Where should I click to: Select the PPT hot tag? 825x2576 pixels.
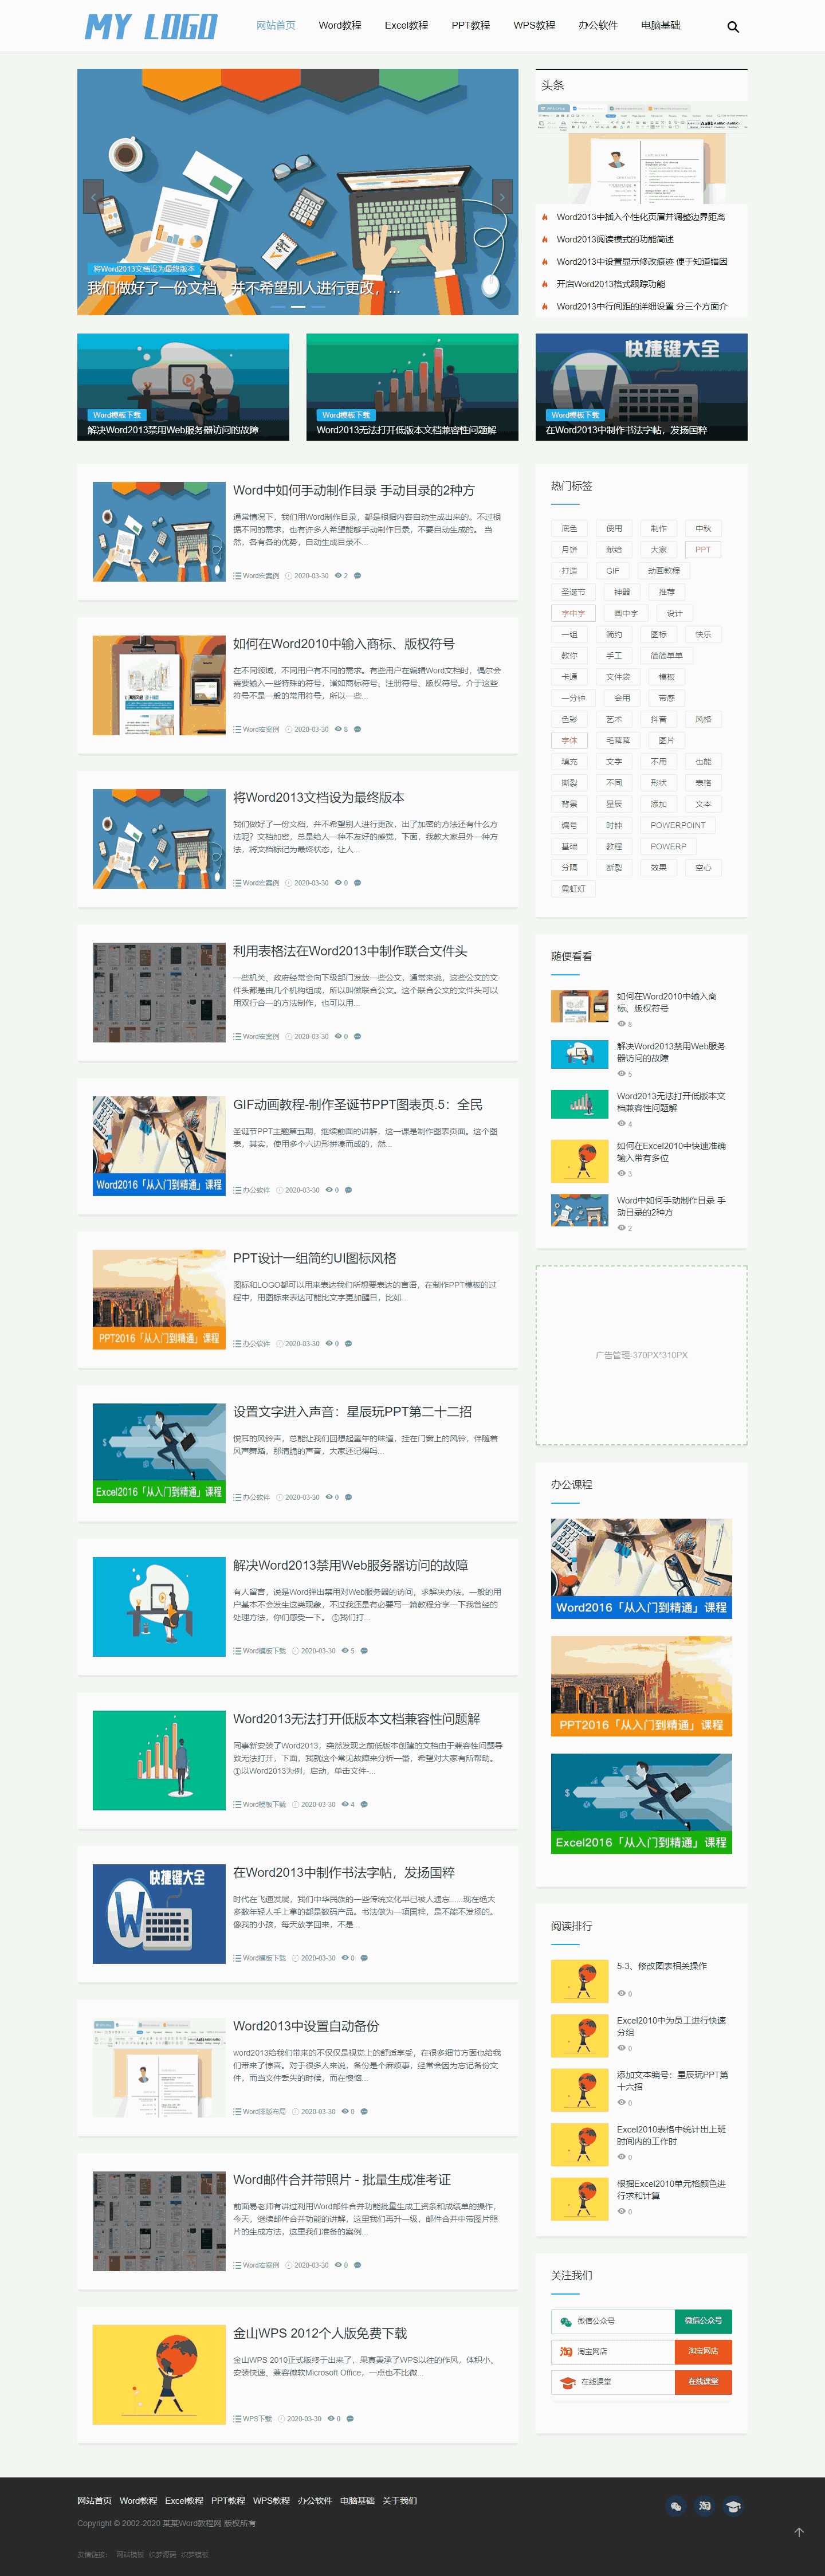pyautogui.click(x=703, y=549)
